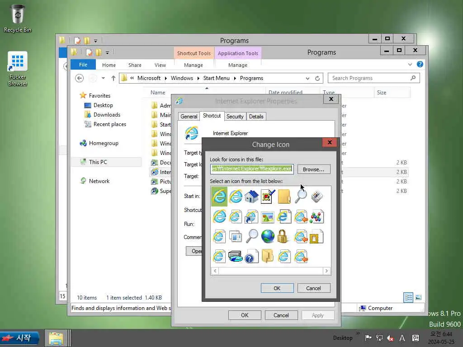Choose the gold padlock icon
This screenshot has height=347, width=463.
click(x=283, y=237)
